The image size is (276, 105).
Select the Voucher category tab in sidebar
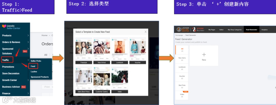(182, 77)
